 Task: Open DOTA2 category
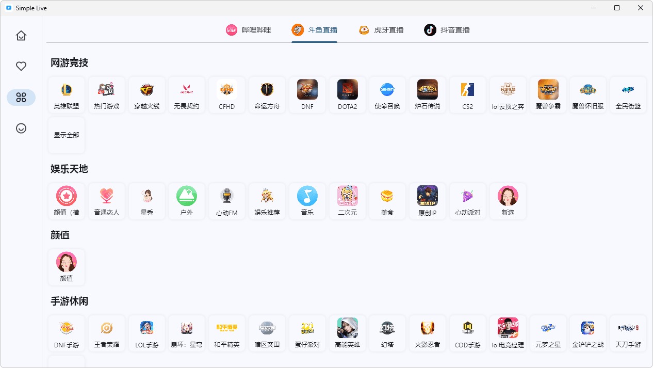[348, 95]
